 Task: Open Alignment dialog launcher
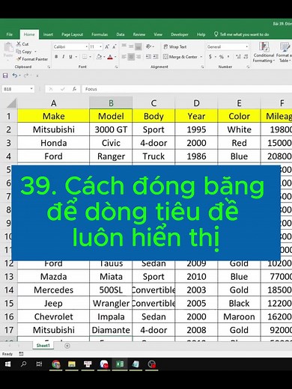[x=202, y=67]
